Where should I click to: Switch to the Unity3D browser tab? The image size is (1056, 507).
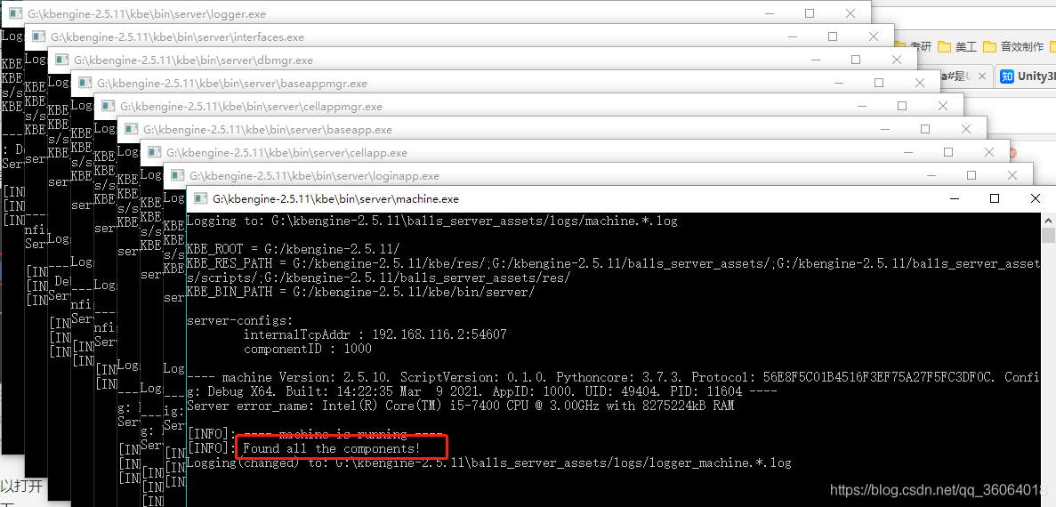pyautogui.click(x=1027, y=76)
